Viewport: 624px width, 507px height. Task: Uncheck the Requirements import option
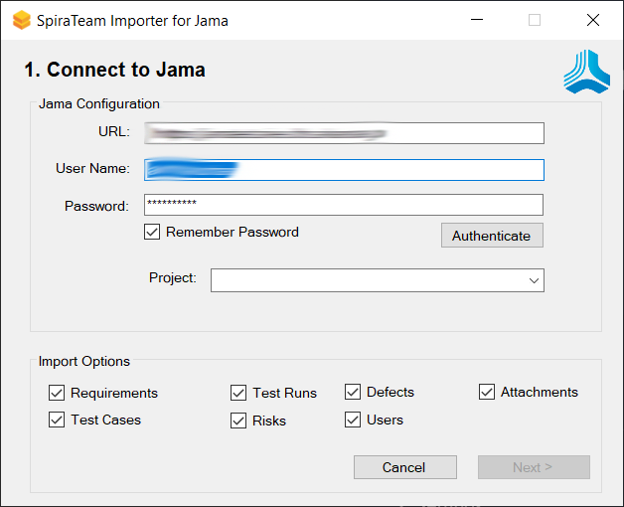(x=57, y=393)
